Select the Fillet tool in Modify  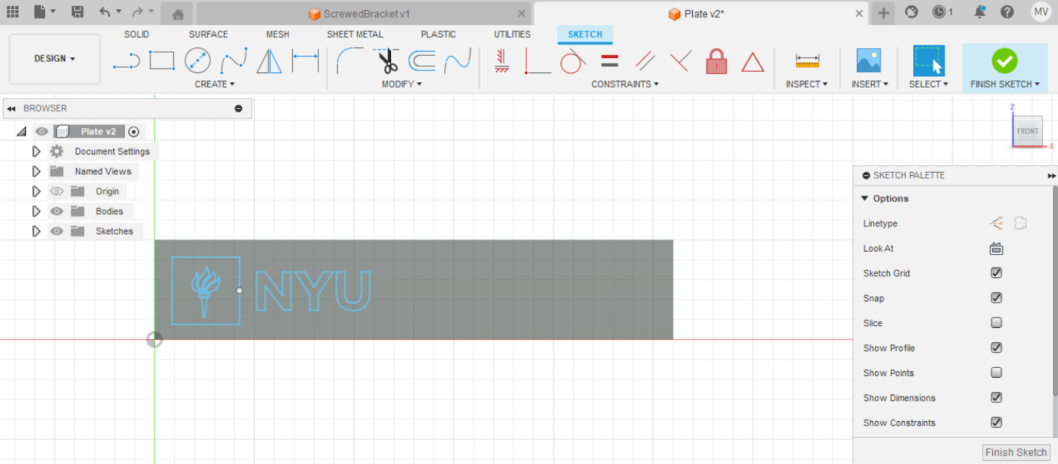tap(350, 61)
